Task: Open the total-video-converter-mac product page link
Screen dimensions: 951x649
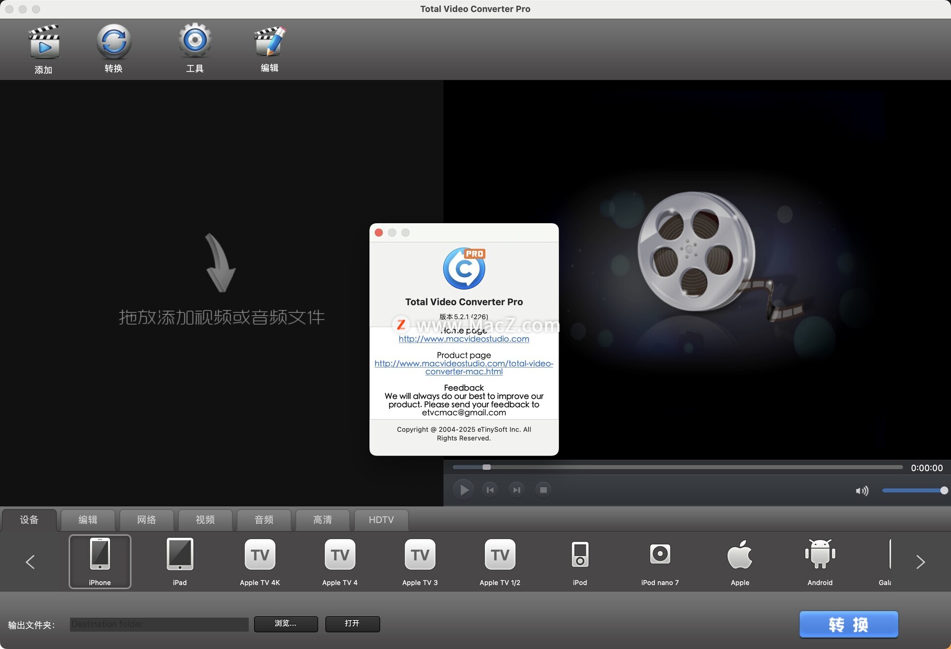Action: 464,367
